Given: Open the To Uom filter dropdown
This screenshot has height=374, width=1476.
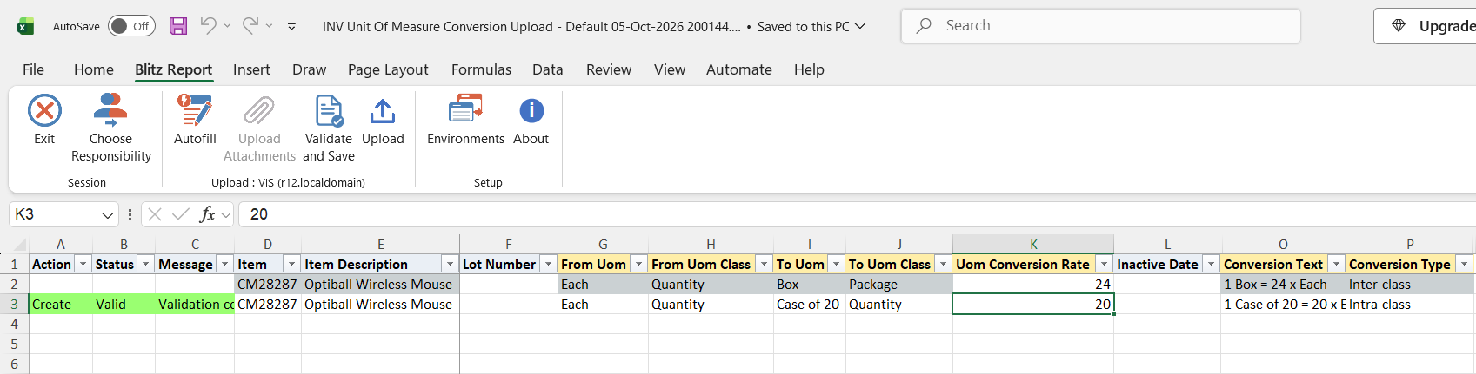Looking at the screenshot, I should [836, 264].
